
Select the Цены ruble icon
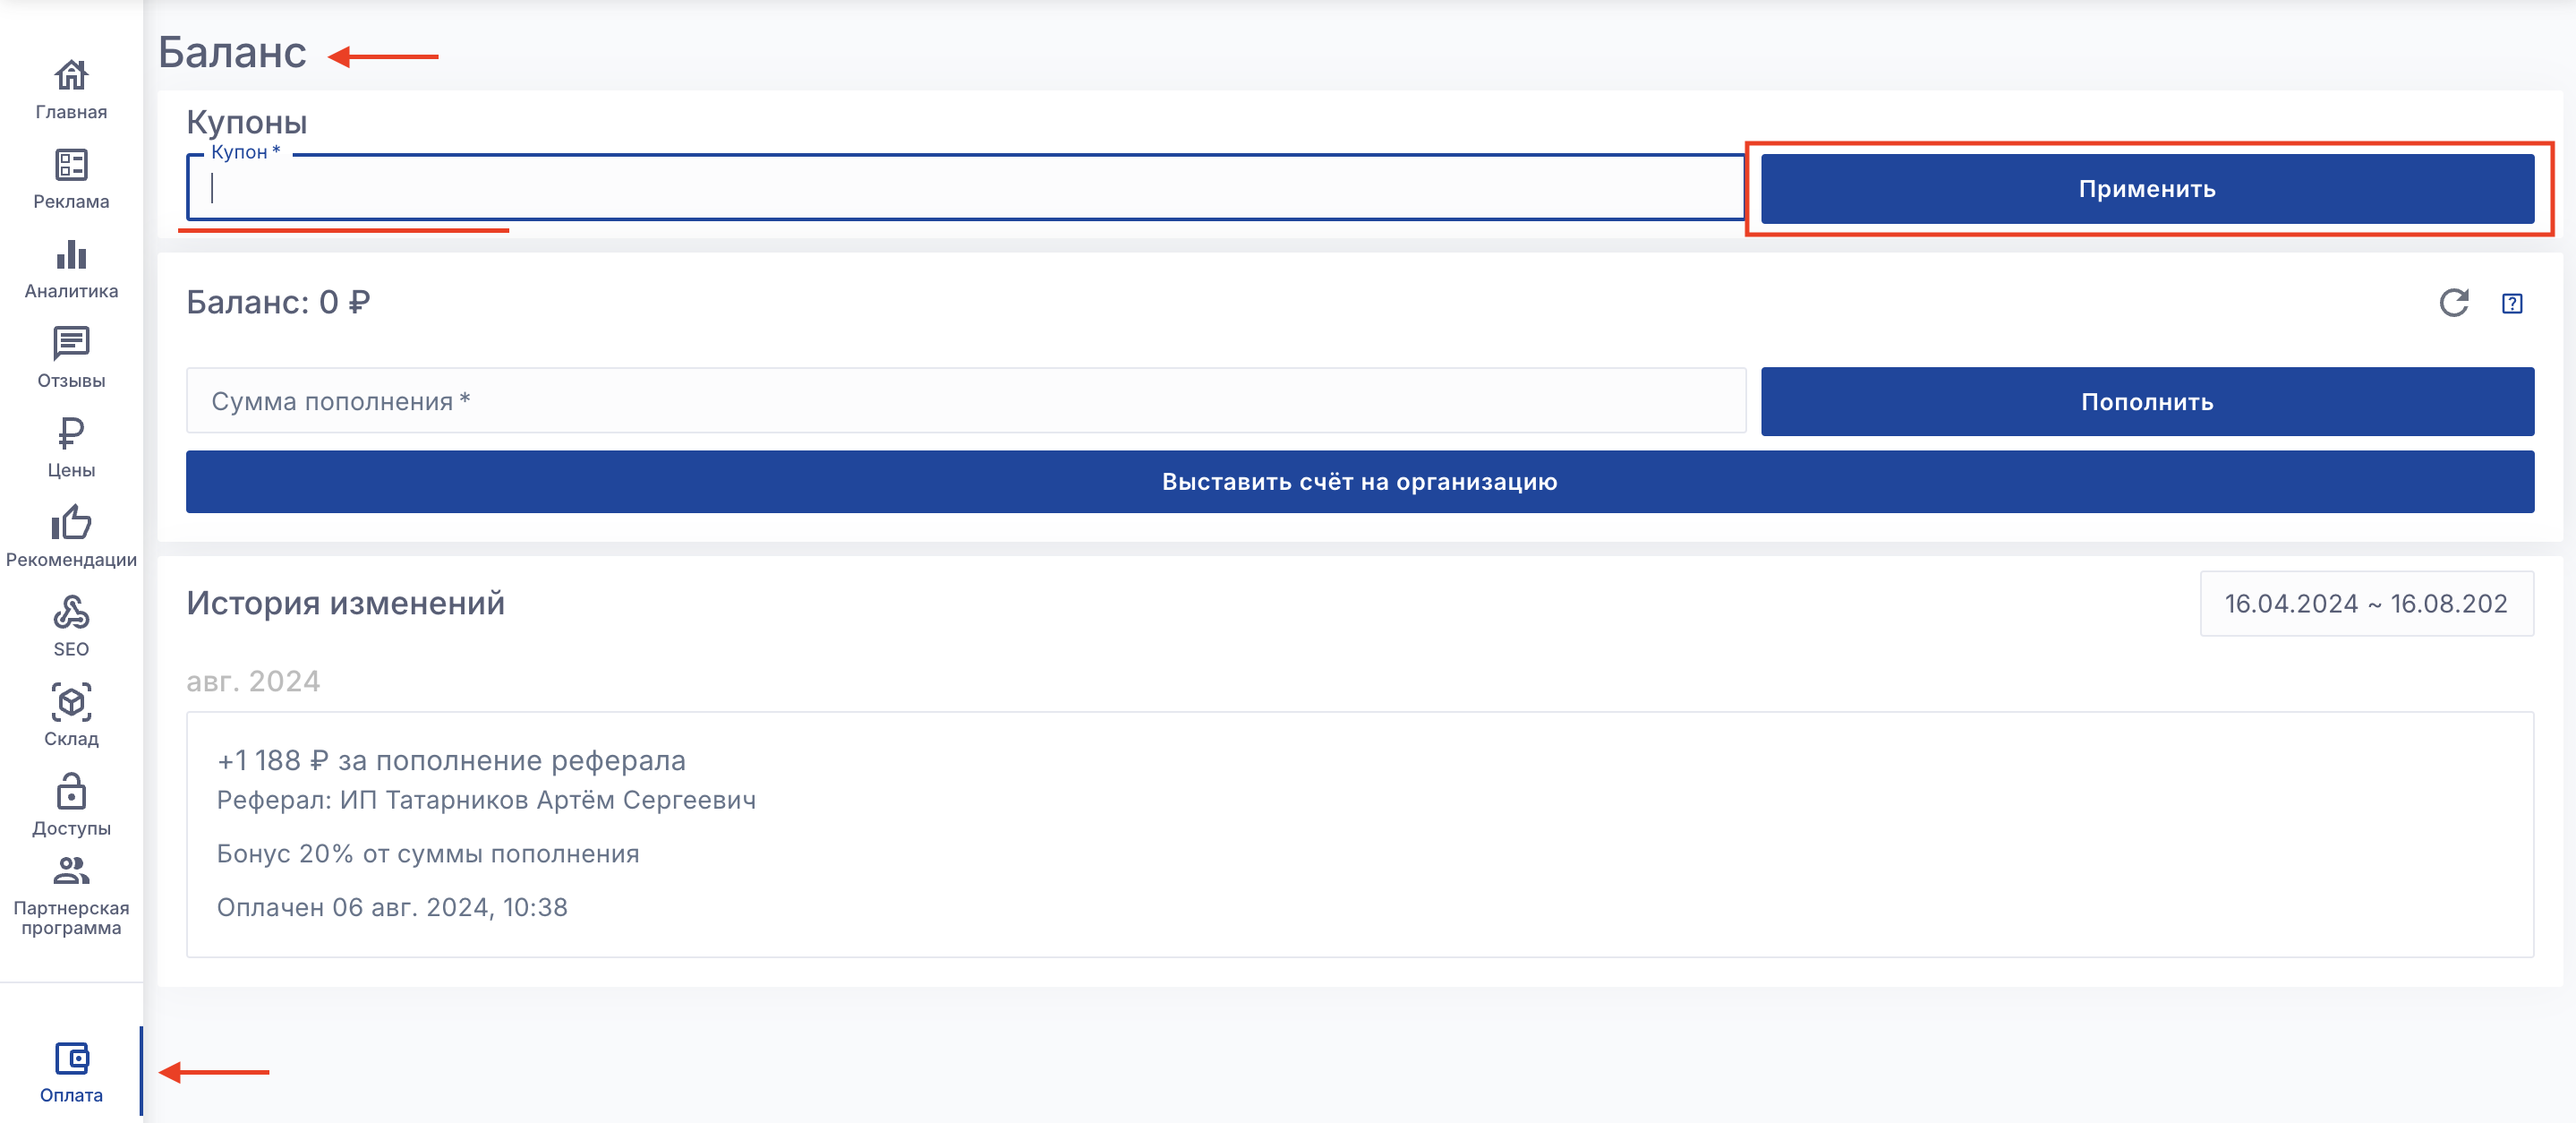(71, 446)
